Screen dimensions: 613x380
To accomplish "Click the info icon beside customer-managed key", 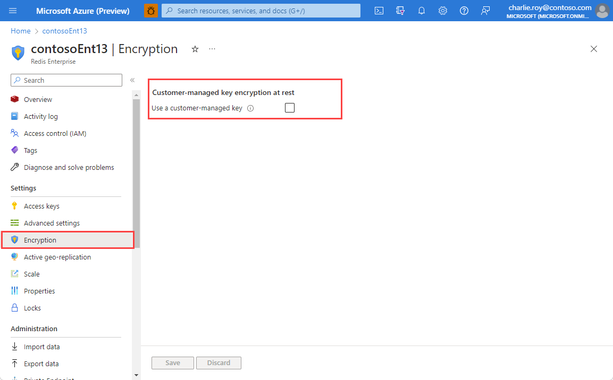I will [250, 108].
